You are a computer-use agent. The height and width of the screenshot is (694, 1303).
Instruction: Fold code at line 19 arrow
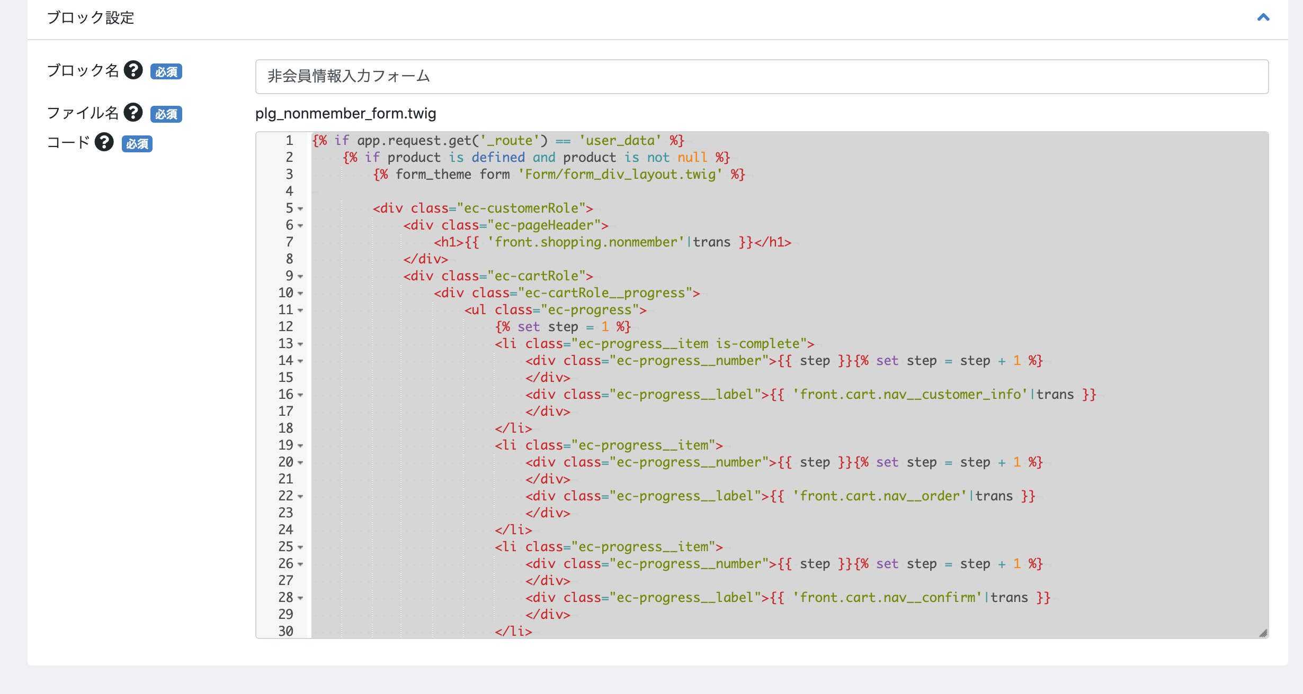point(300,446)
